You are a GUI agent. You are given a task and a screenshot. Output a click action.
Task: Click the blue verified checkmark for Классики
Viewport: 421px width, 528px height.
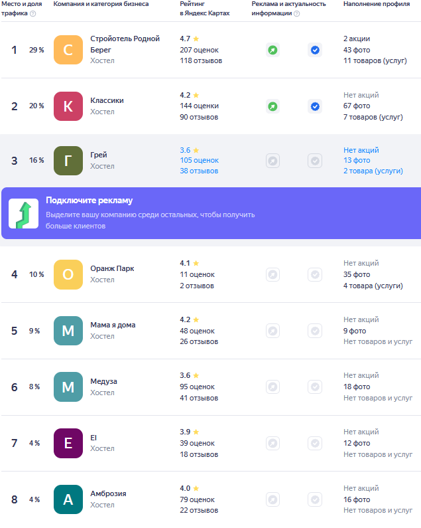click(x=315, y=106)
